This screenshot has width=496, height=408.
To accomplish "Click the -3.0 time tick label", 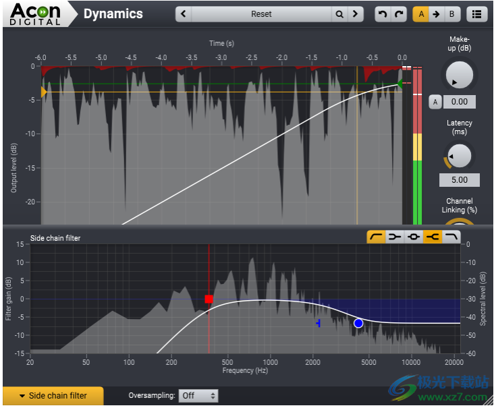I will coord(221,57).
